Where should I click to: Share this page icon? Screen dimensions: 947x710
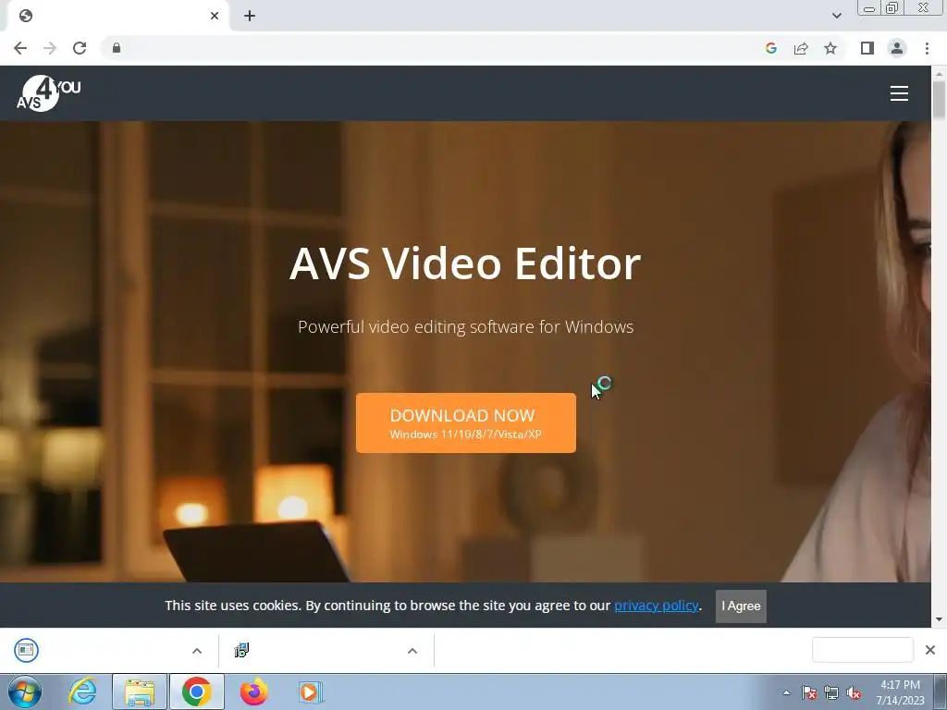pyautogui.click(x=801, y=48)
